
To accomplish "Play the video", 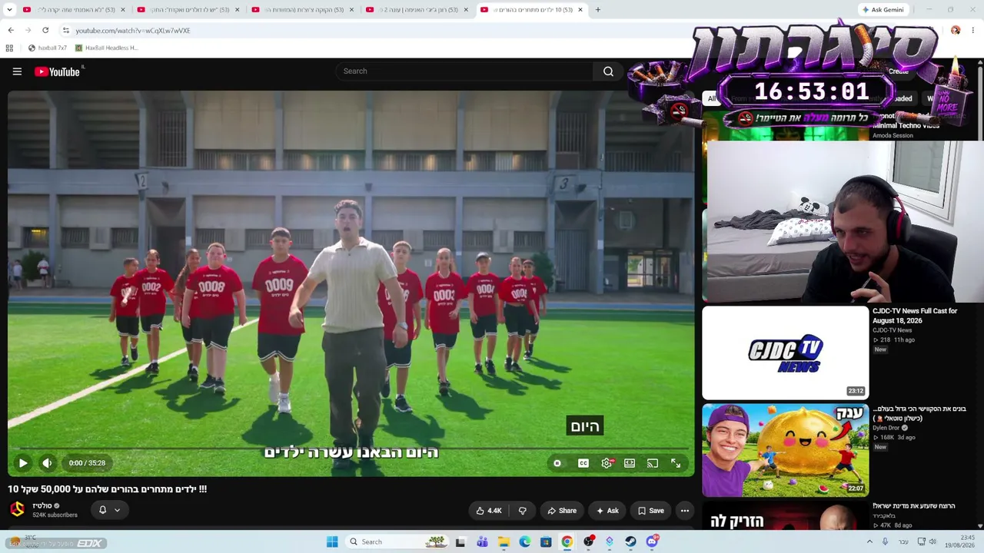I will tap(23, 463).
